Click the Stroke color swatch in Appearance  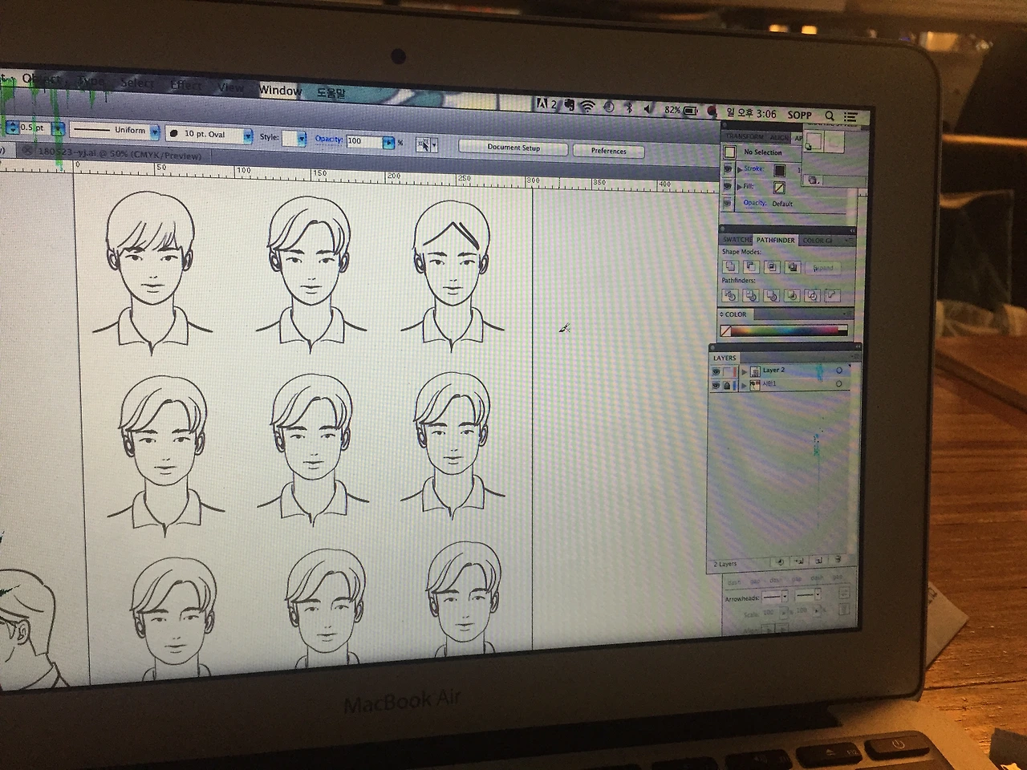pos(779,170)
